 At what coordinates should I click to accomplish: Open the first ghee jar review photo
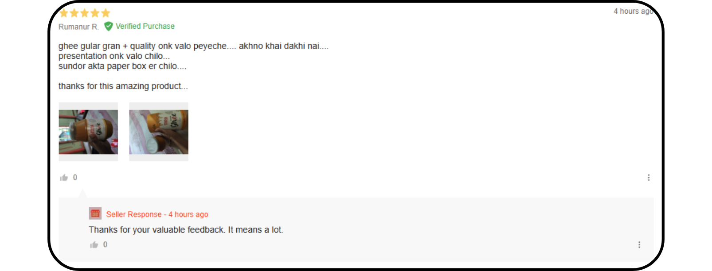tap(88, 132)
